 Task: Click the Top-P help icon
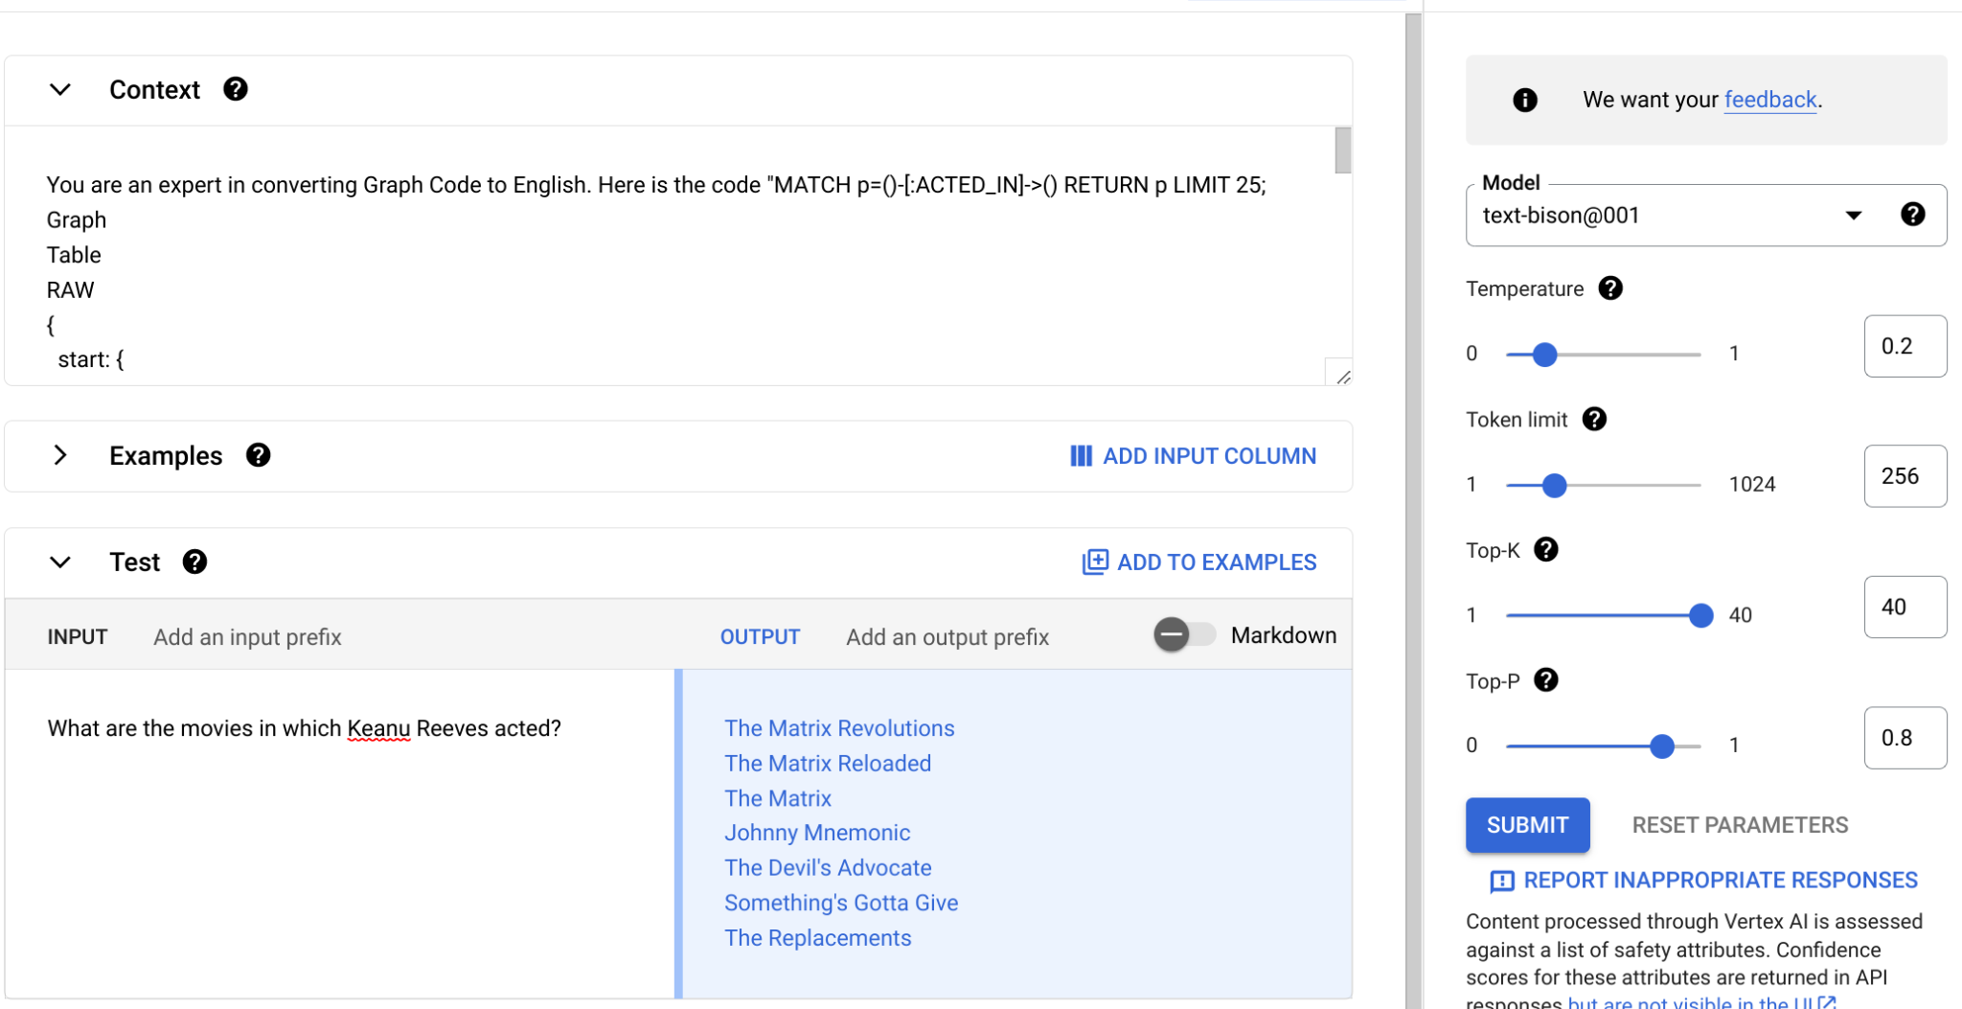1546,680
